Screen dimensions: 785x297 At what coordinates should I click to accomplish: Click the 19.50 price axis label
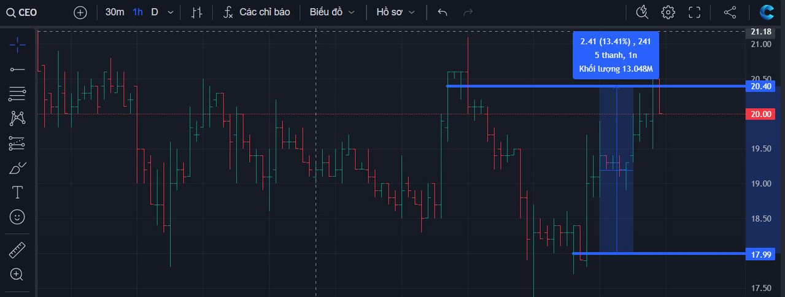point(761,149)
